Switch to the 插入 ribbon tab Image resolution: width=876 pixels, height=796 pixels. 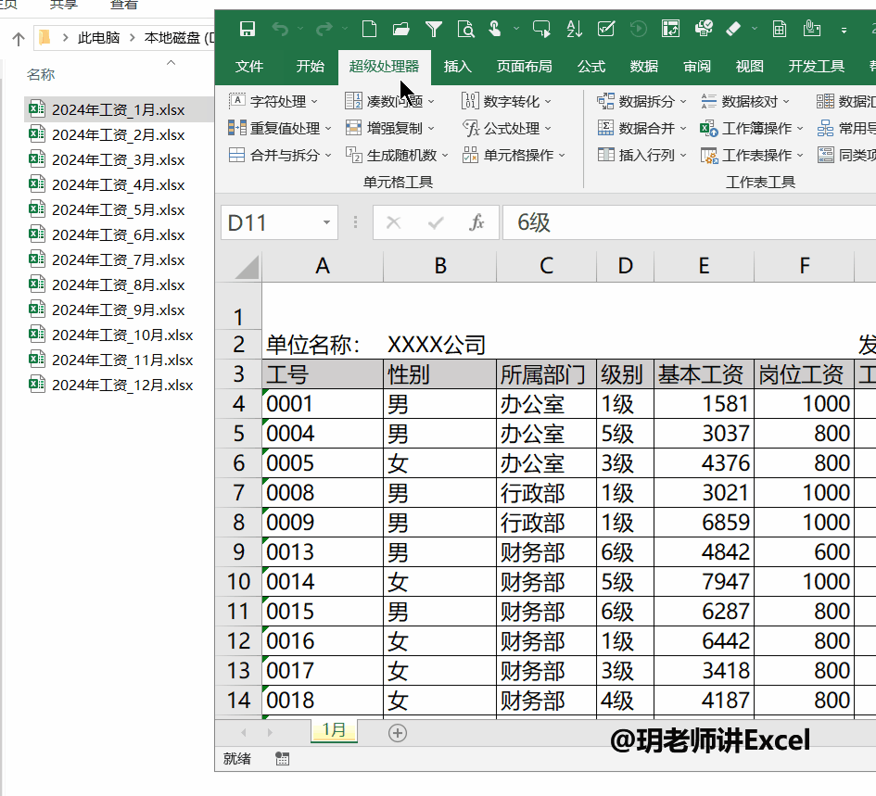point(458,67)
